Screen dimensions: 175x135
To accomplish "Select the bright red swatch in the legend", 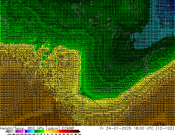I will tap(60, 131).
